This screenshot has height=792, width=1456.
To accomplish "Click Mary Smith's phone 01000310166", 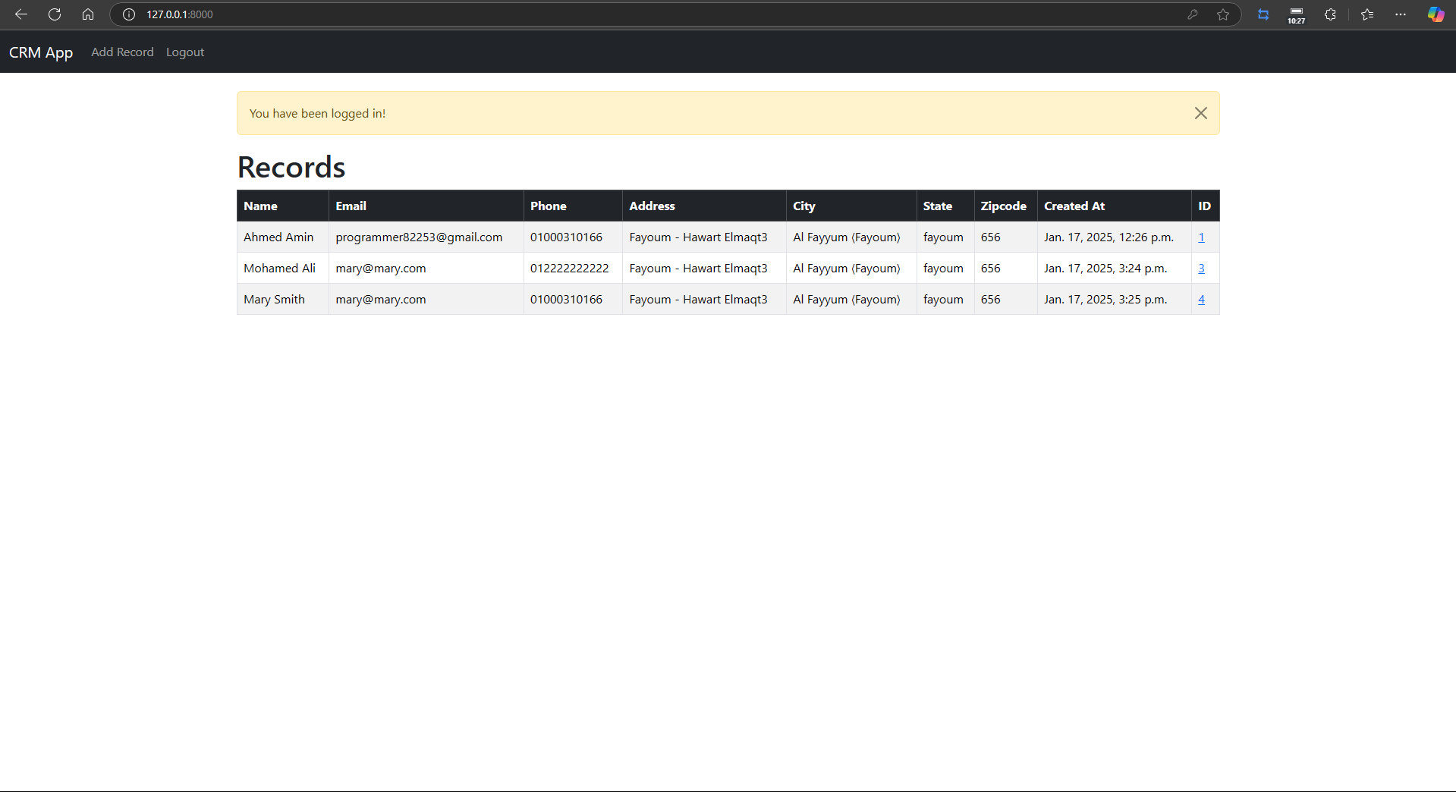I will (566, 300).
